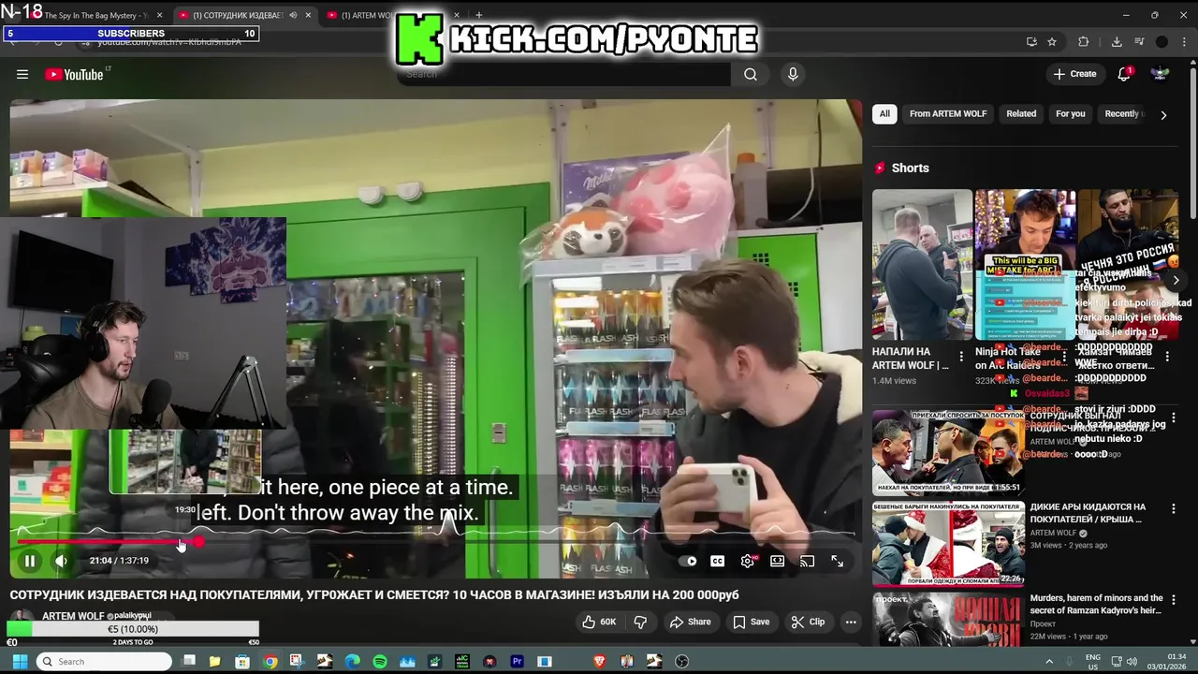
Task: Open the more actions three-dot menu under video
Action: pyautogui.click(x=851, y=622)
